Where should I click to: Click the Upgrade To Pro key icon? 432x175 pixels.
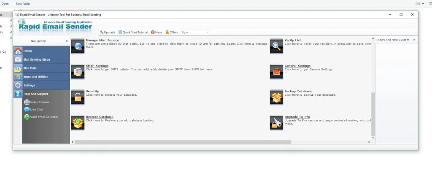point(276,122)
